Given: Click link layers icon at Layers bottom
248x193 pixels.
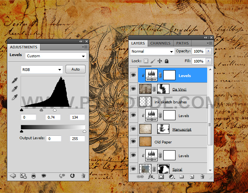Looking at the screenshot, I should coord(140,177).
